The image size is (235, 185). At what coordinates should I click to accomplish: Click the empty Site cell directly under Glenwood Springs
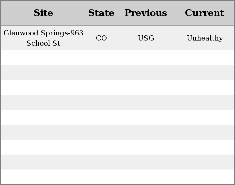pyautogui.click(x=43, y=57)
